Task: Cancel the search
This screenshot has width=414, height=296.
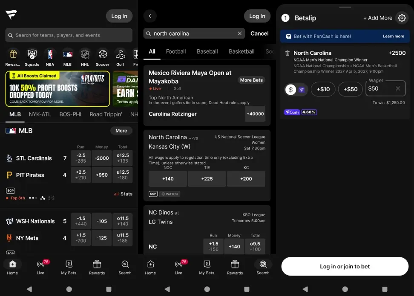Action: tap(259, 34)
